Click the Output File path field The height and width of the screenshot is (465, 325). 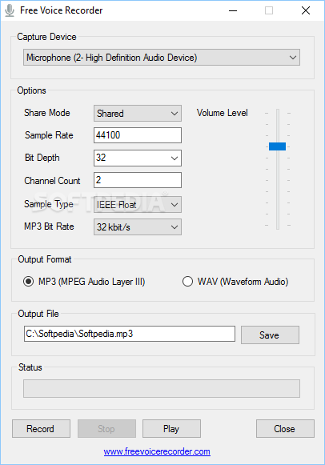(x=130, y=334)
